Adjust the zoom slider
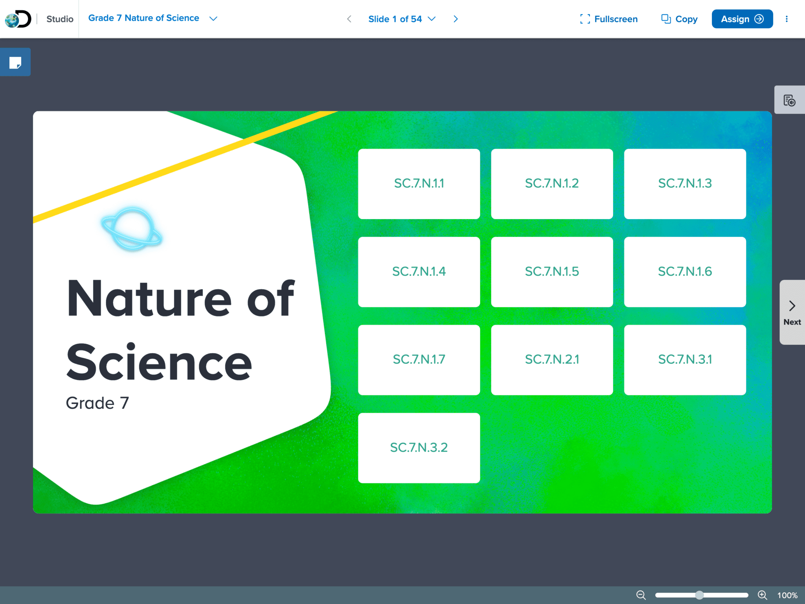 (699, 595)
